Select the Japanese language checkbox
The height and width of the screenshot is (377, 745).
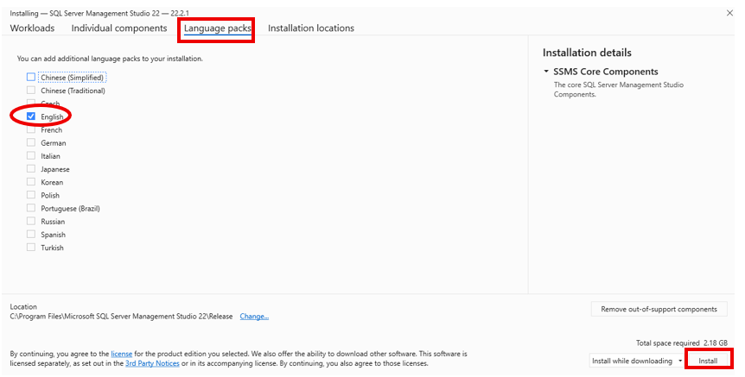(x=31, y=169)
